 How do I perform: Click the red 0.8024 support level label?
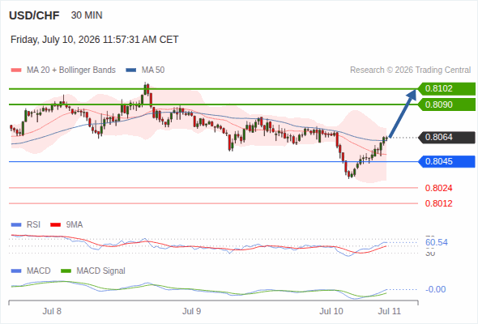click(438, 188)
